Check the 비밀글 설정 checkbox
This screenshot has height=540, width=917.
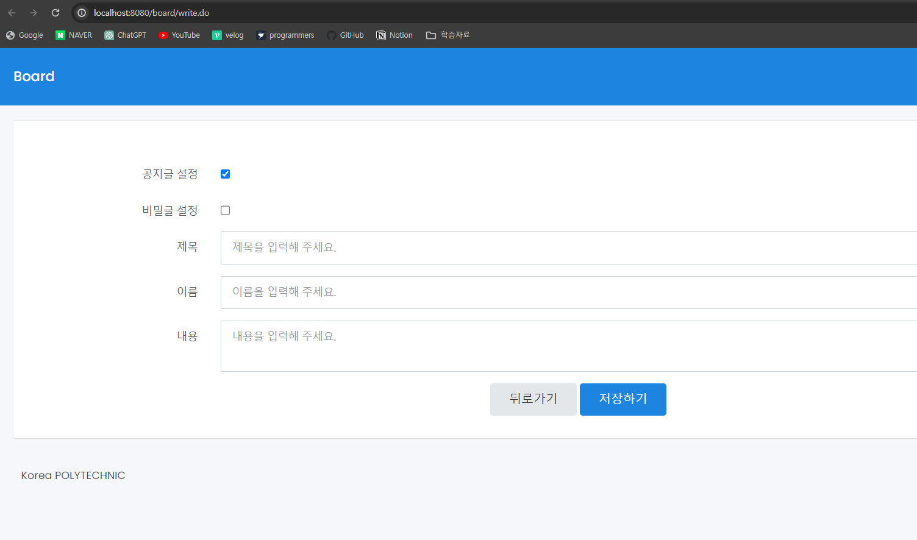(225, 210)
